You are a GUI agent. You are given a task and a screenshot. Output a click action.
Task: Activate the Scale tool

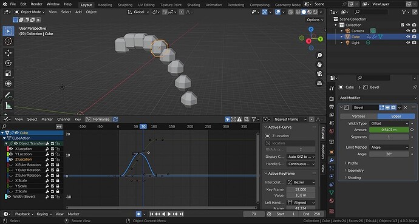point(9,73)
